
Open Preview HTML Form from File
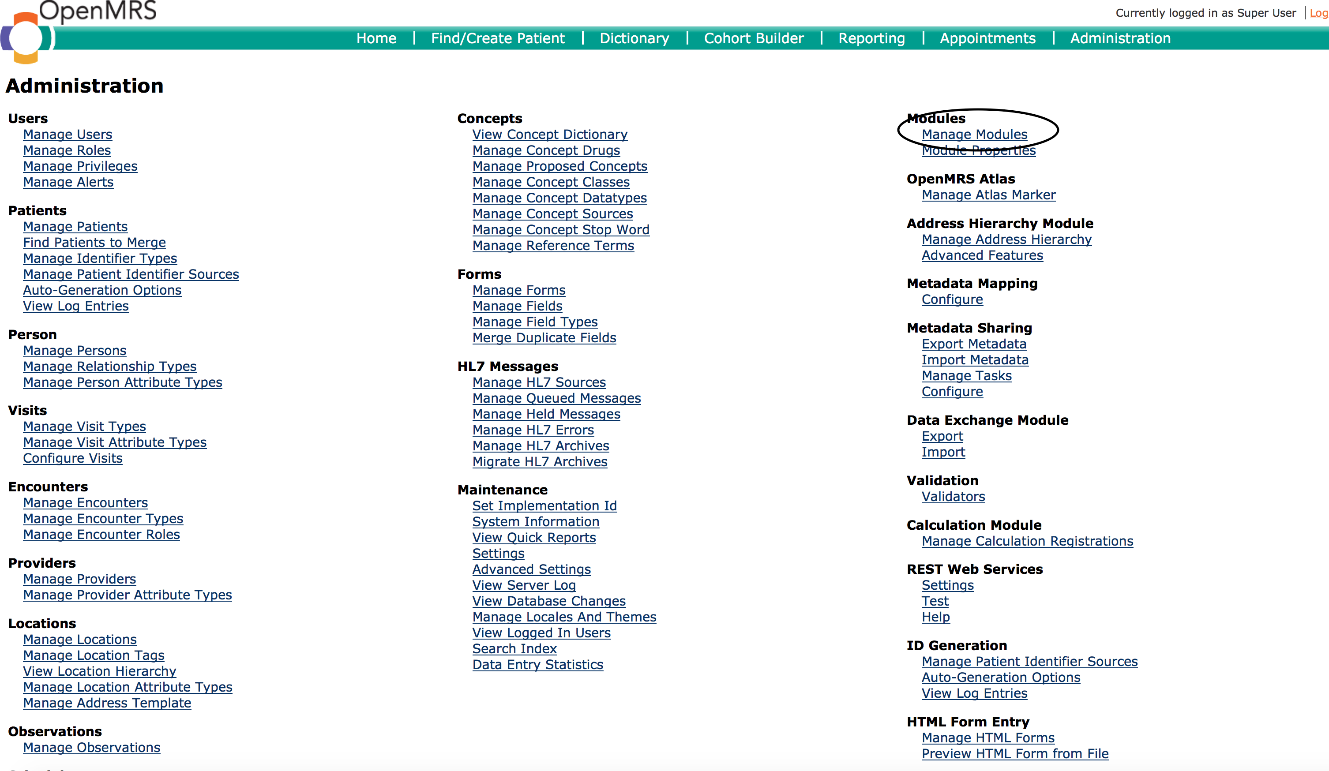pos(1015,754)
